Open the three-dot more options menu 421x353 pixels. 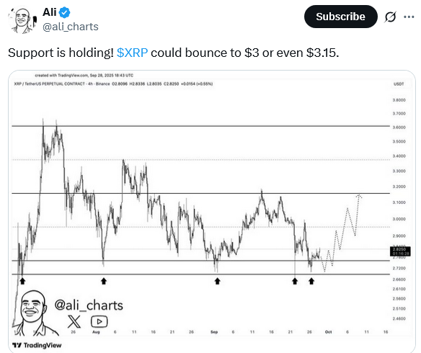pos(409,17)
